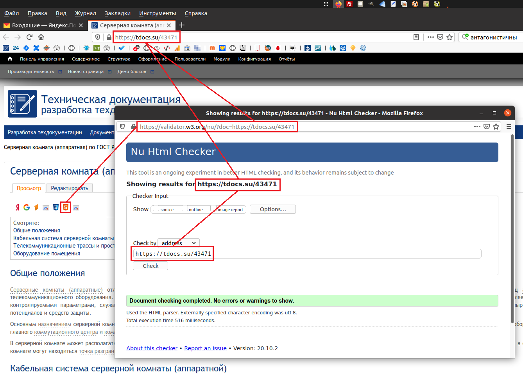Click the orange bar chart bookmark icon
The width and height of the screenshot is (523, 378).
177,48
